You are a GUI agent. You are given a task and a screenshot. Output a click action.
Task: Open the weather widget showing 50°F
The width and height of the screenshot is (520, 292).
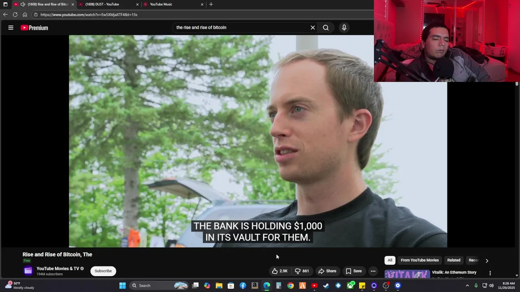coord(19,286)
